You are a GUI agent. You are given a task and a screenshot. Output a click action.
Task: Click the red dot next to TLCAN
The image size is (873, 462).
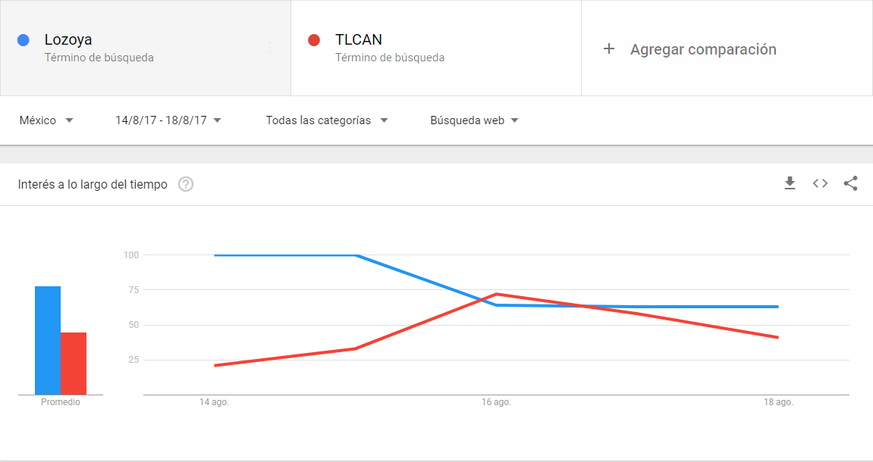314,40
